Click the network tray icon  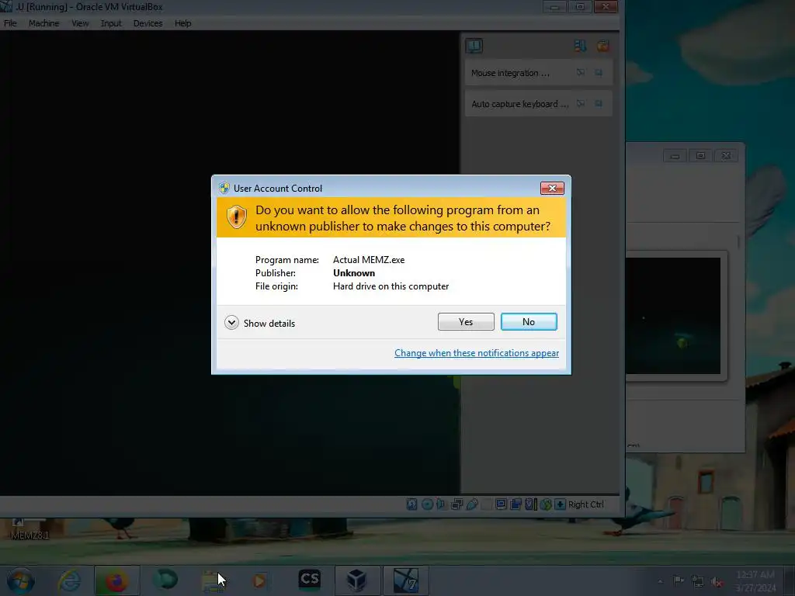(x=698, y=581)
